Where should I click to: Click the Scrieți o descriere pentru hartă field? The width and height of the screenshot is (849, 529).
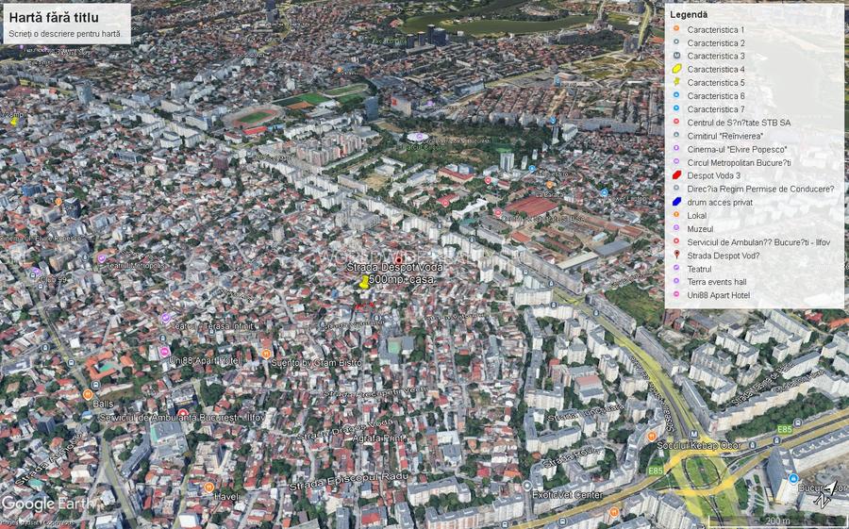click(64, 34)
